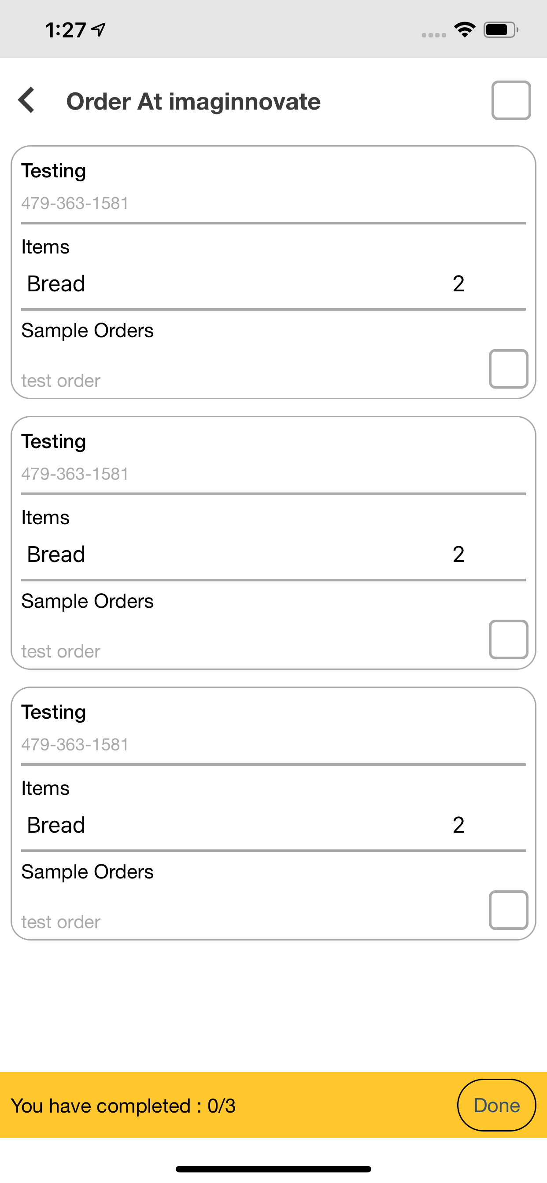Check the first order's checkbox

pos(508,369)
